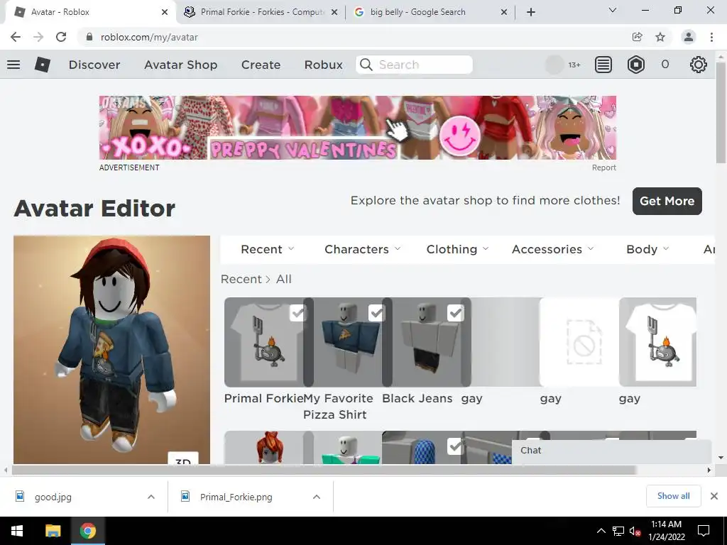Share this page icon in address bar
The width and height of the screenshot is (727, 545).
(637, 37)
